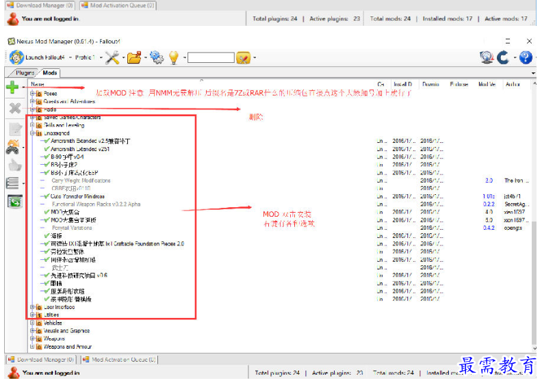Open the Profile dropdown arrow in toolbar
Image resolution: width=542 pixels, height=387 pixels.
point(101,57)
